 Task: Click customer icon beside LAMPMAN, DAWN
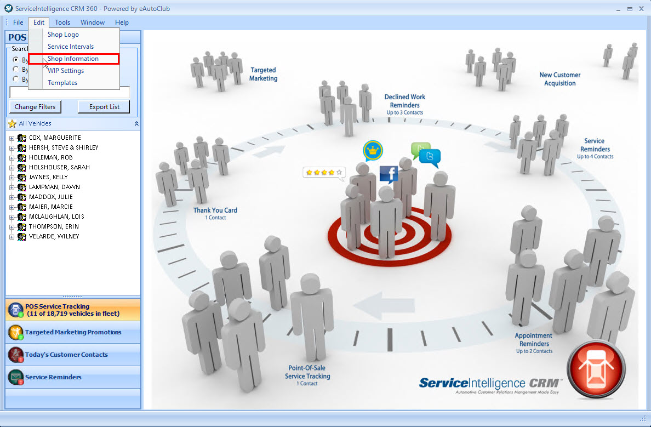pyautogui.click(x=21, y=187)
